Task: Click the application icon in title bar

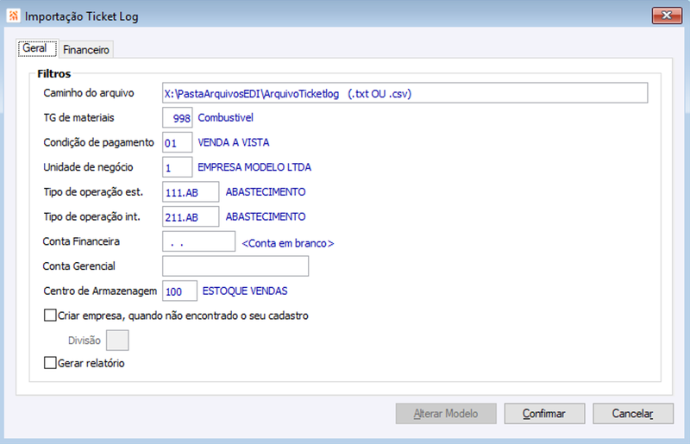Action: [x=13, y=16]
